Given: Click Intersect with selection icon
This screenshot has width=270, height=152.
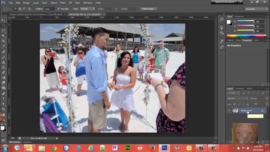Looking at the screenshot, I should pyautogui.click(x=30, y=8).
